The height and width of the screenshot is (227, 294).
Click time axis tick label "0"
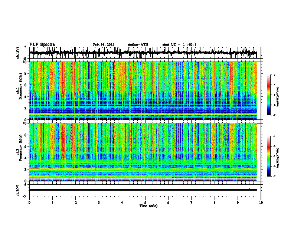[29, 203]
